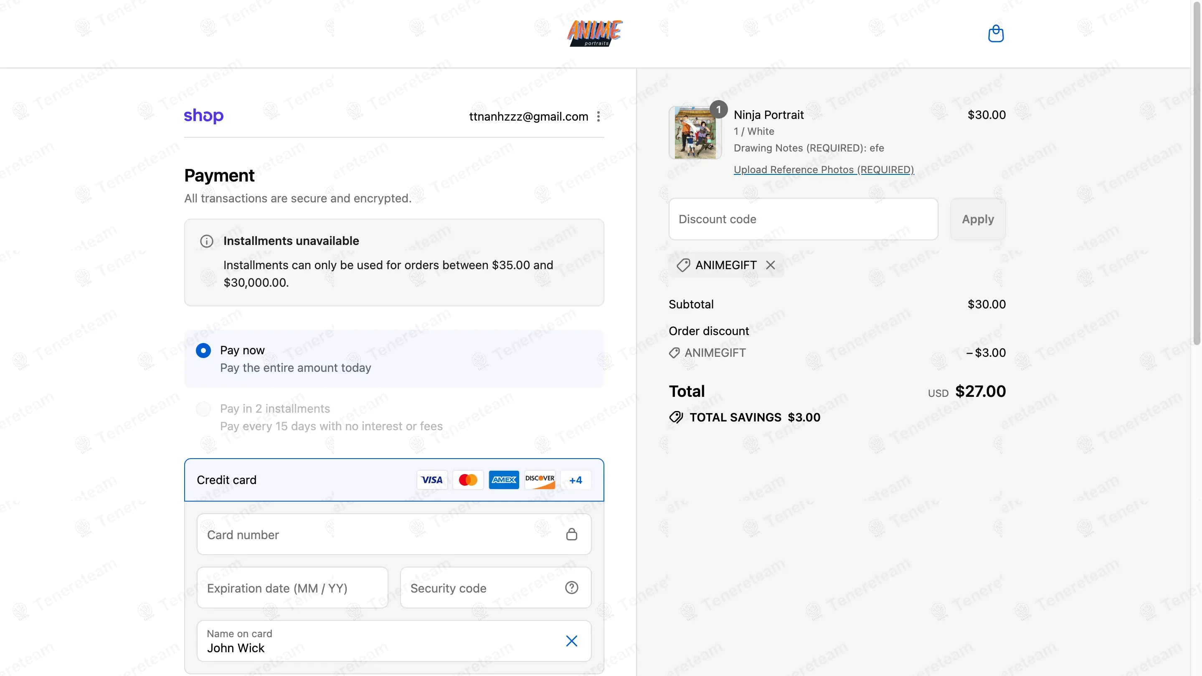Click the Visa card logo
The height and width of the screenshot is (676, 1202).
[431, 480]
